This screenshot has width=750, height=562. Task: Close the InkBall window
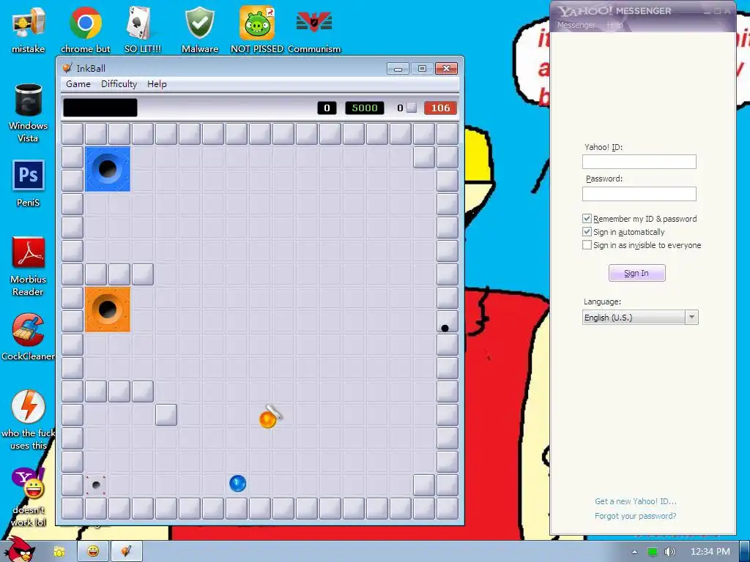click(x=446, y=68)
